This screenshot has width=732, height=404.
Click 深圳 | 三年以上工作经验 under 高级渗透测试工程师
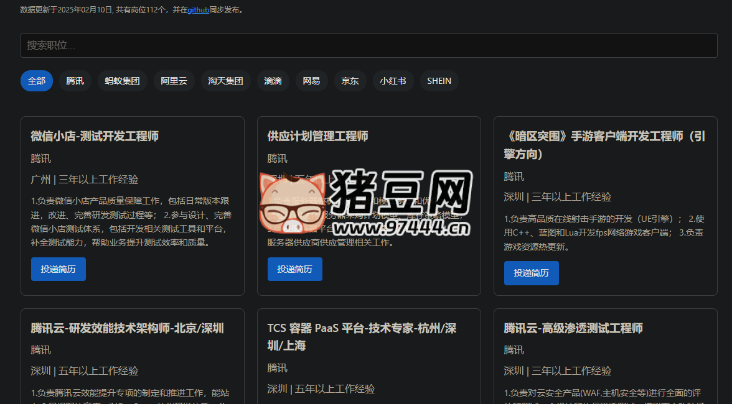(558, 371)
